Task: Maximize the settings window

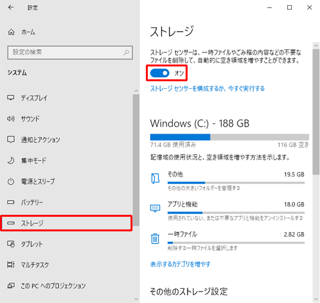Action: coord(289,8)
